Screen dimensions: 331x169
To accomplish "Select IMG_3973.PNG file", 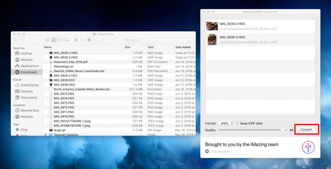I will 119,103.
